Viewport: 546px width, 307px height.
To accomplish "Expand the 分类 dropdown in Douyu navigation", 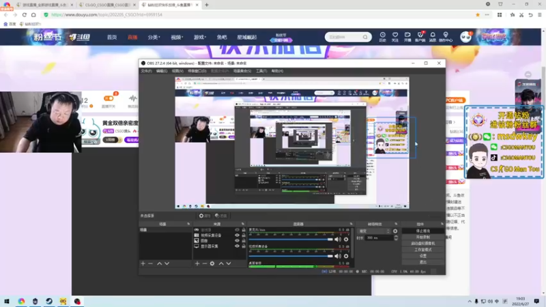I will [x=154, y=38].
